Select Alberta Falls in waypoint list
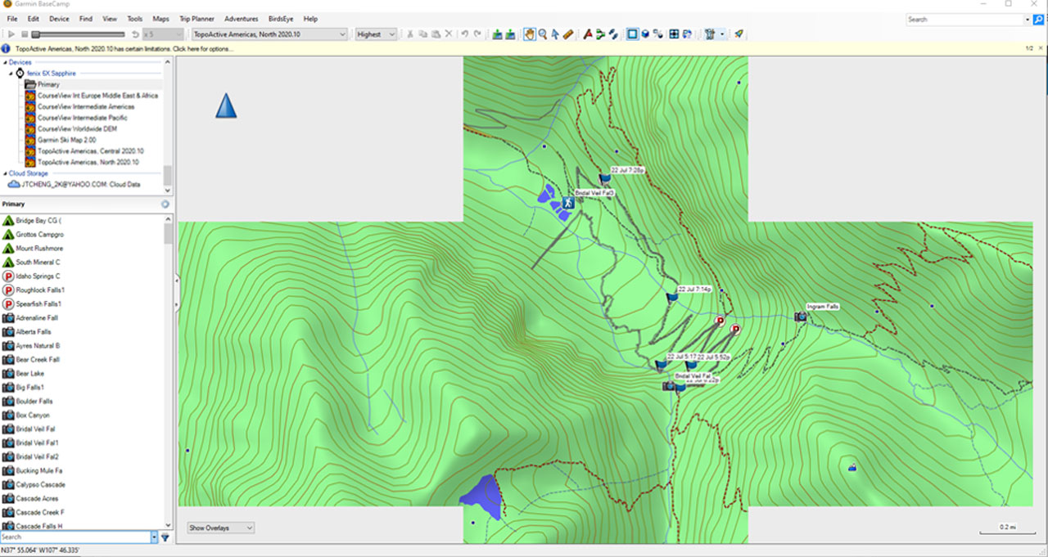This screenshot has width=1048, height=557. click(x=34, y=332)
